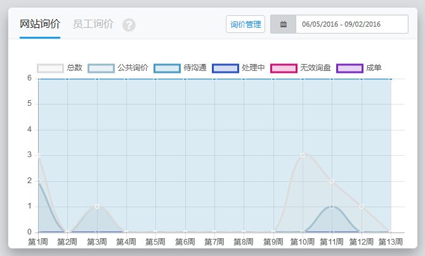Viewport: 425px width, 256px height.
Task: Click the calendar icon beside date range
Action: point(283,25)
